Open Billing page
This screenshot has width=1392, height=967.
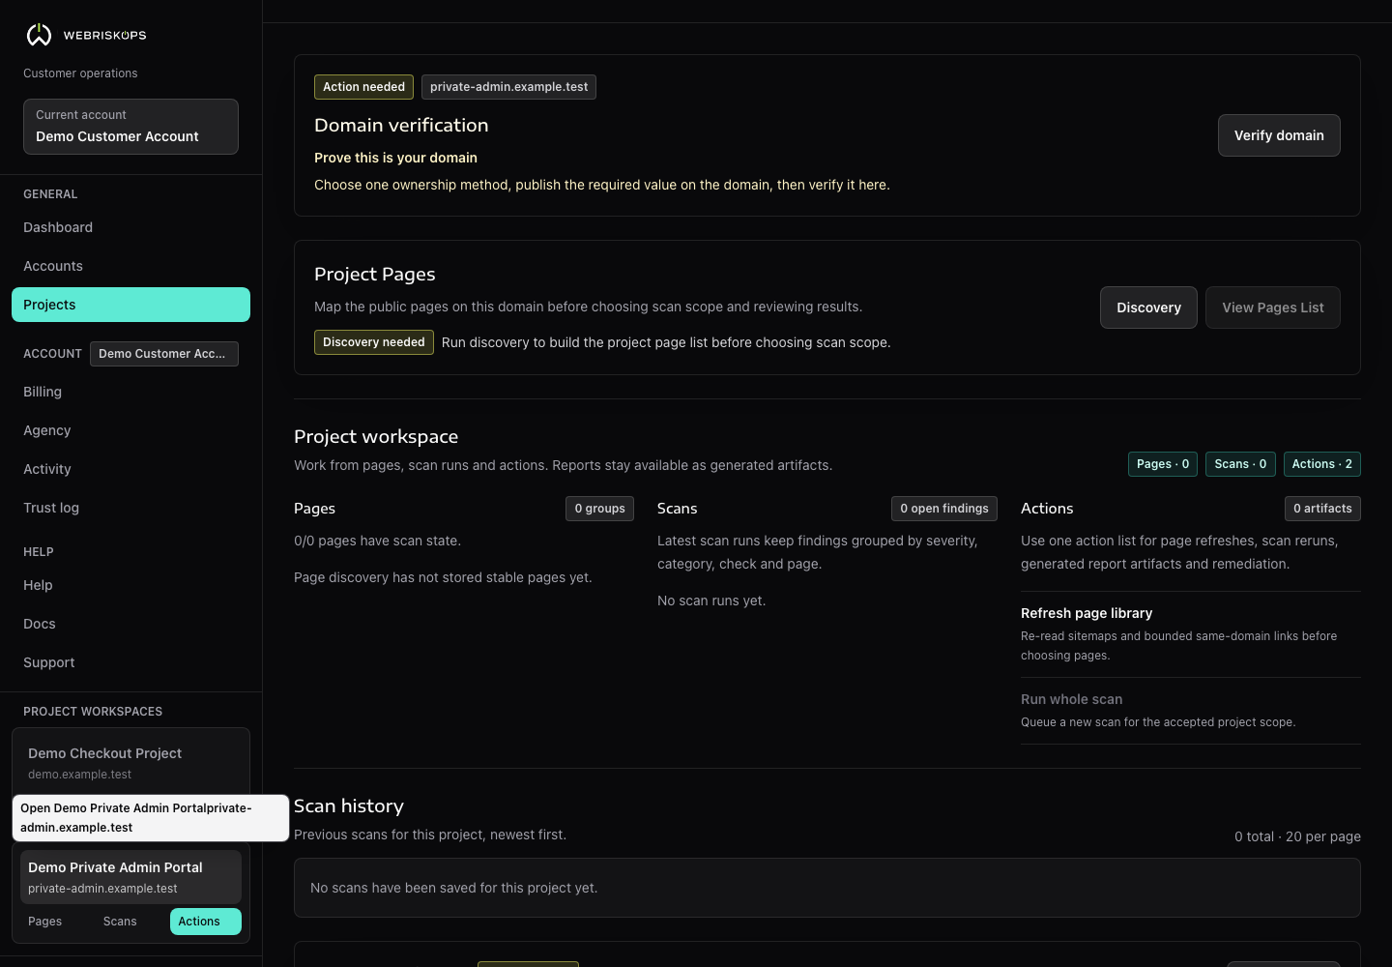pyautogui.click(x=130, y=392)
